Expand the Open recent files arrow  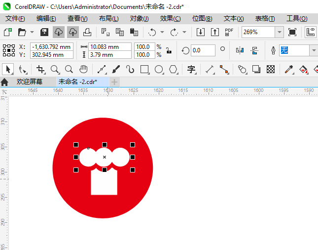[x=32, y=32]
